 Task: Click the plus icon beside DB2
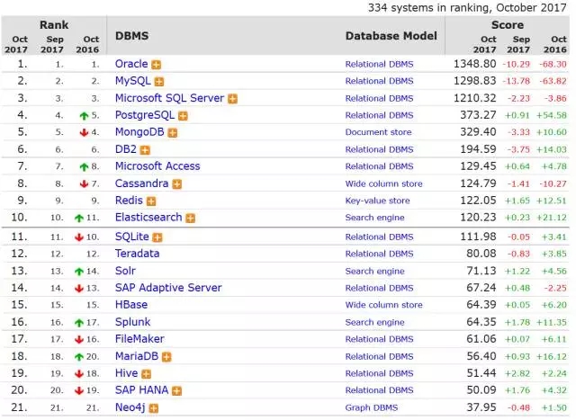(x=145, y=150)
